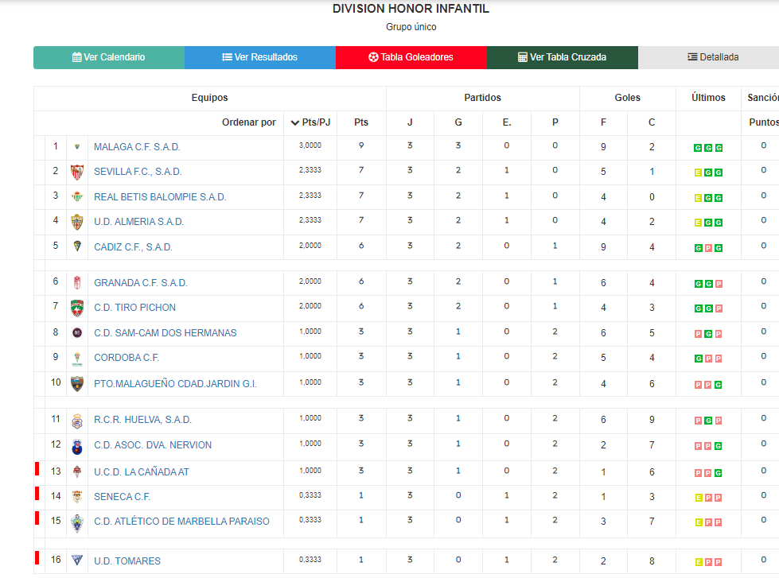Open U.D. ALMERIA S.A.D. team link
The width and height of the screenshot is (779, 578).
tap(138, 222)
